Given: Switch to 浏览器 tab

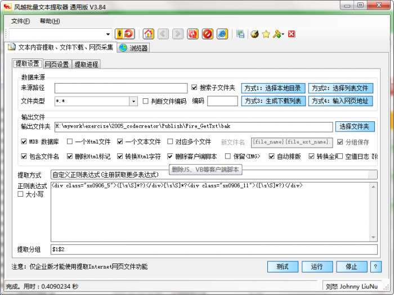Looking at the screenshot, I should [133, 48].
